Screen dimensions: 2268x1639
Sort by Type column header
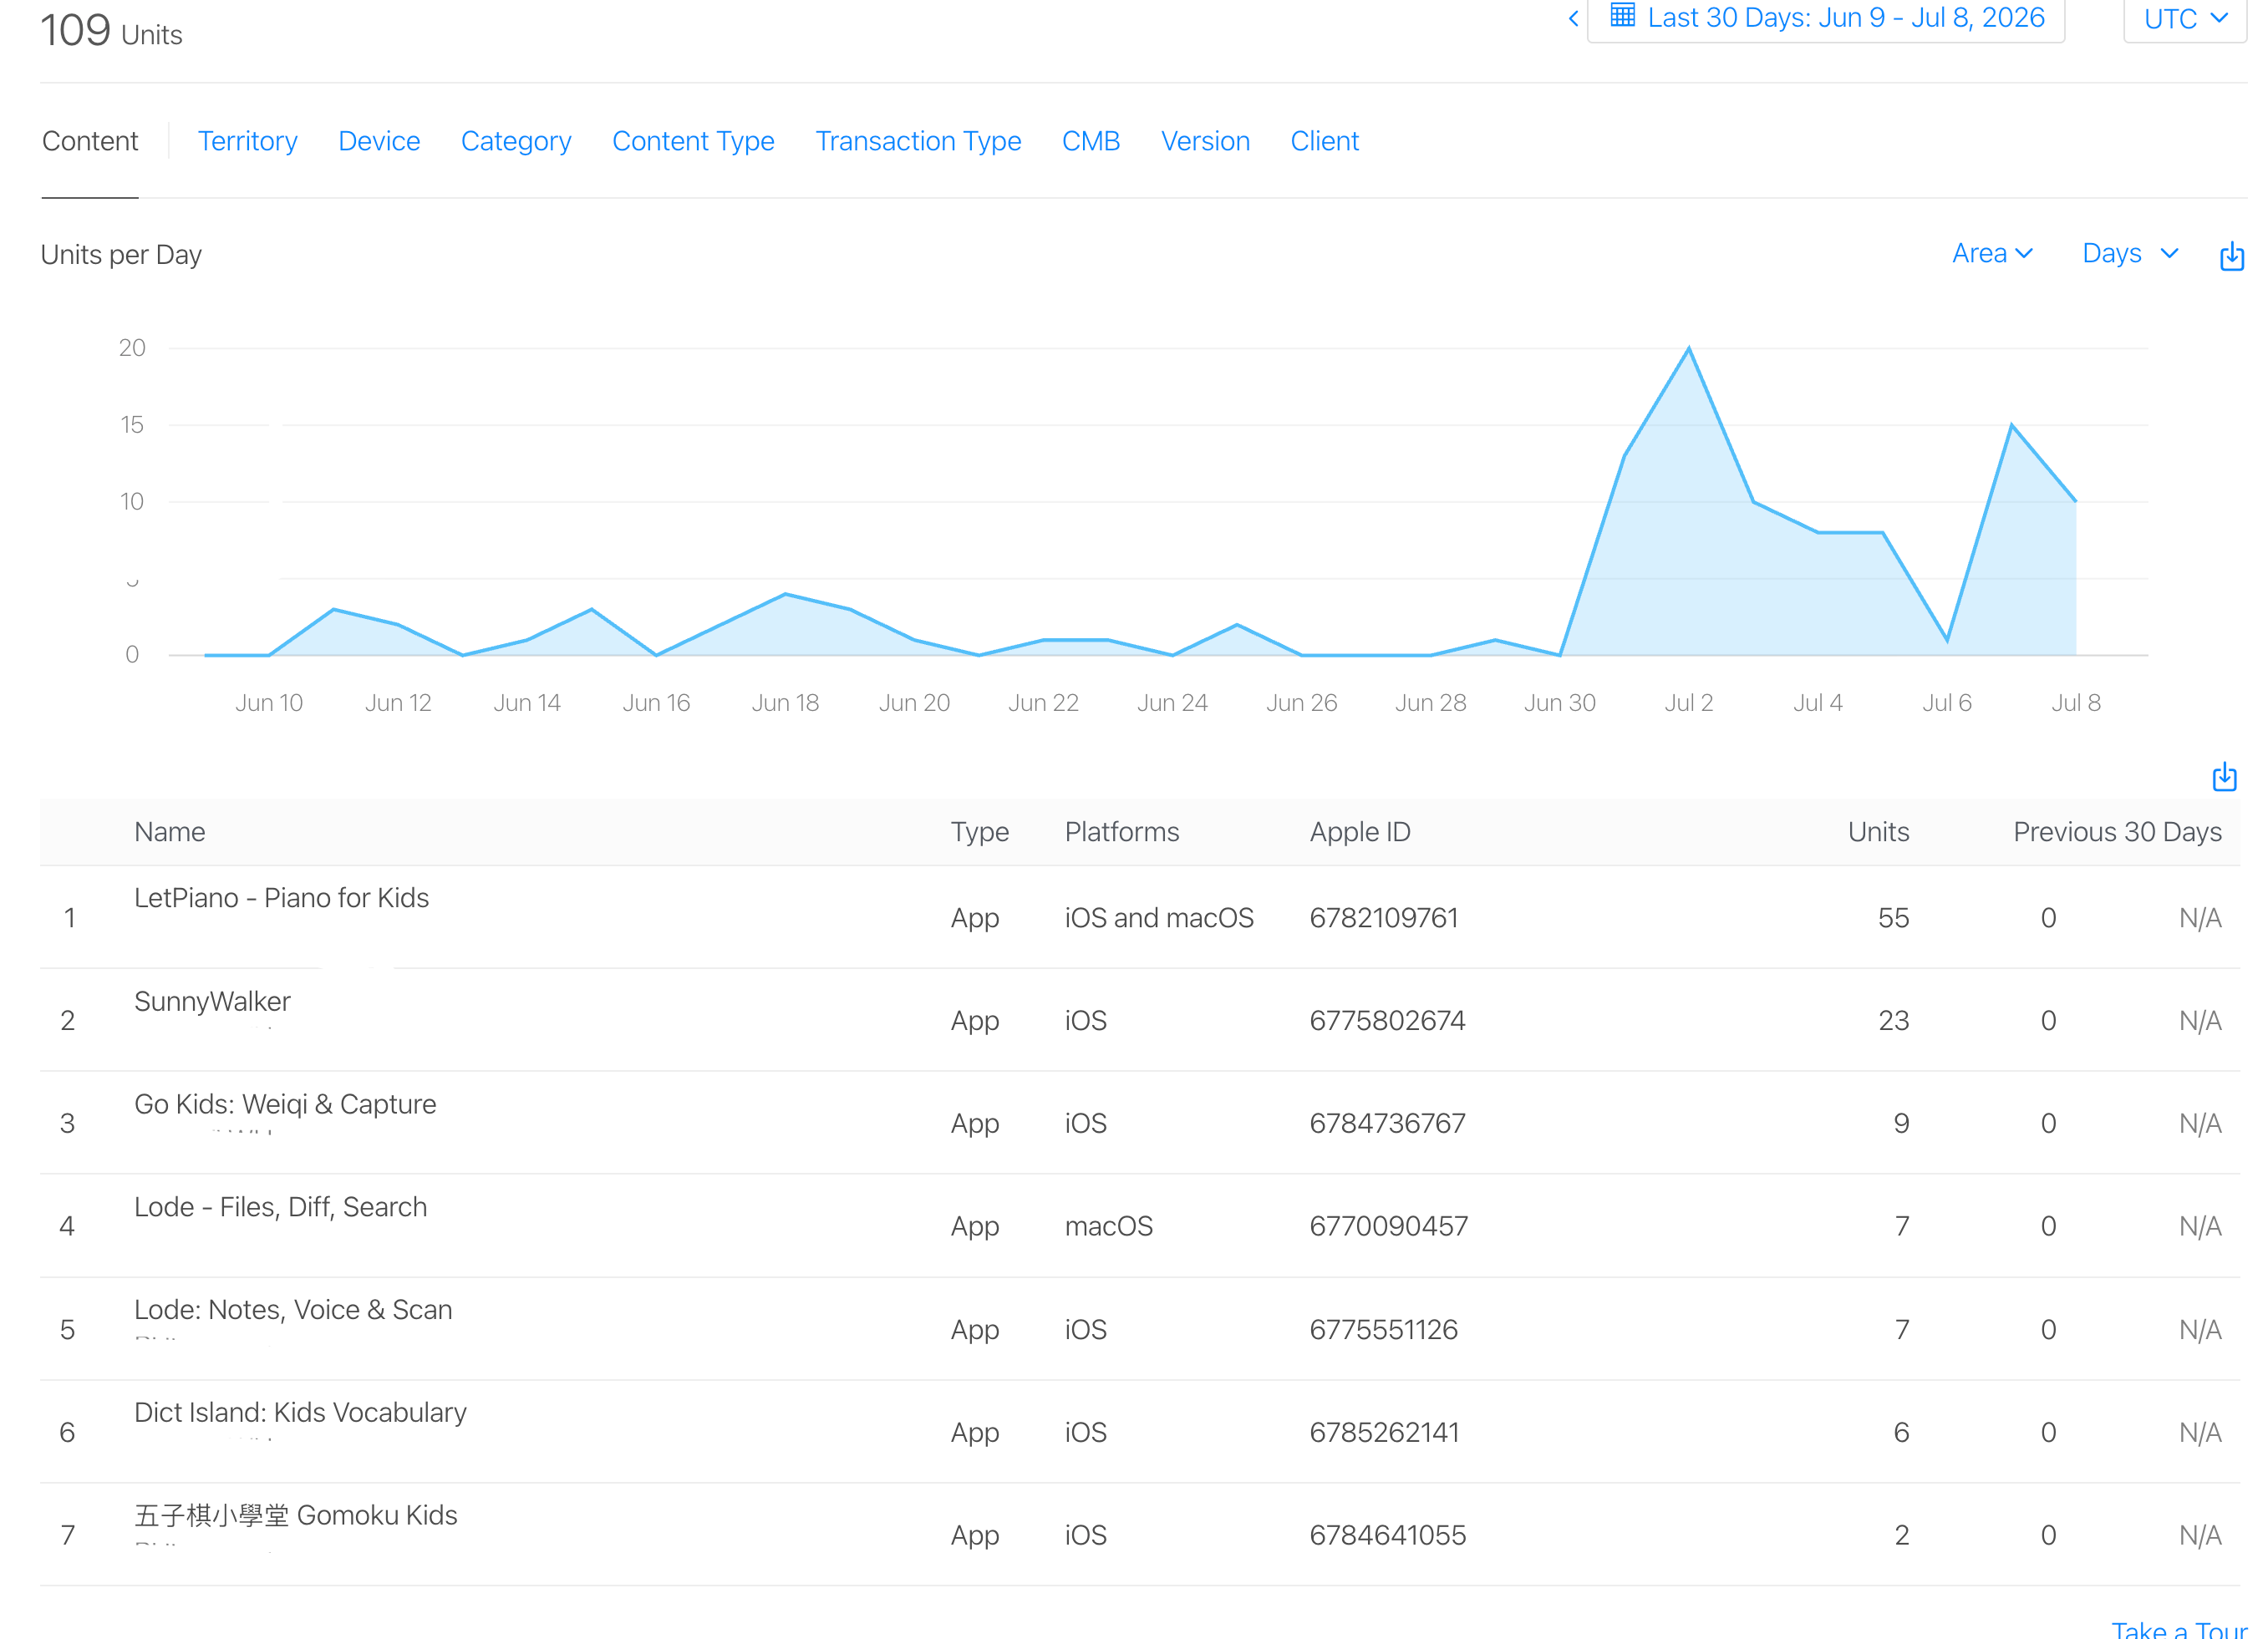pyautogui.click(x=979, y=831)
